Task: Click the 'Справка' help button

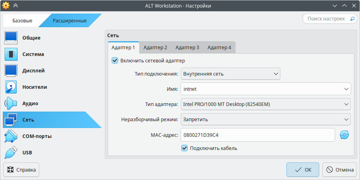Action: coord(21,170)
